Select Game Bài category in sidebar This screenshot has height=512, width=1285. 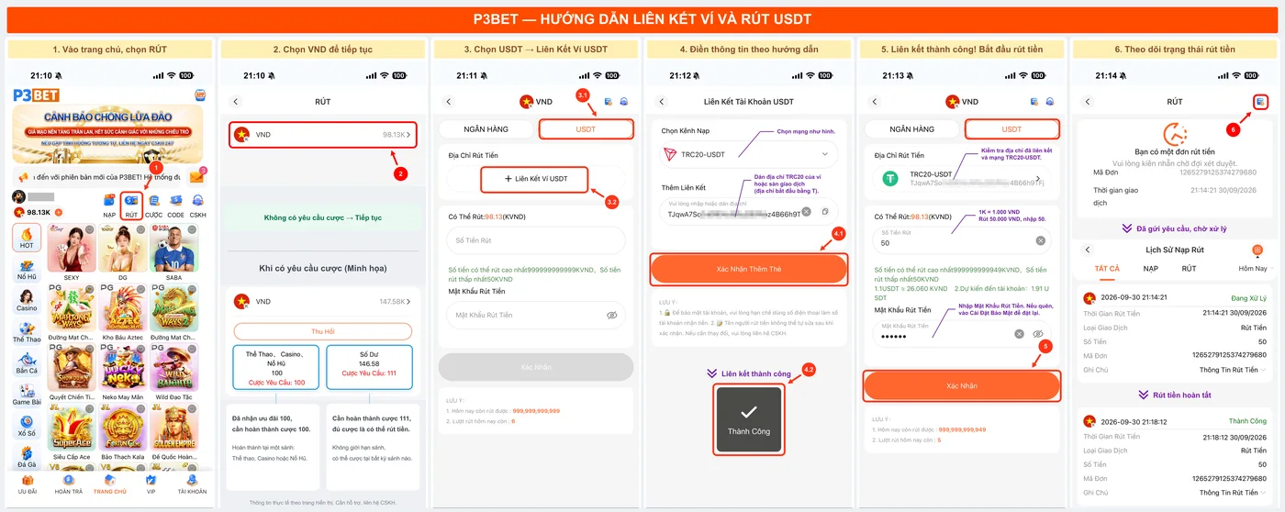(x=27, y=393)
